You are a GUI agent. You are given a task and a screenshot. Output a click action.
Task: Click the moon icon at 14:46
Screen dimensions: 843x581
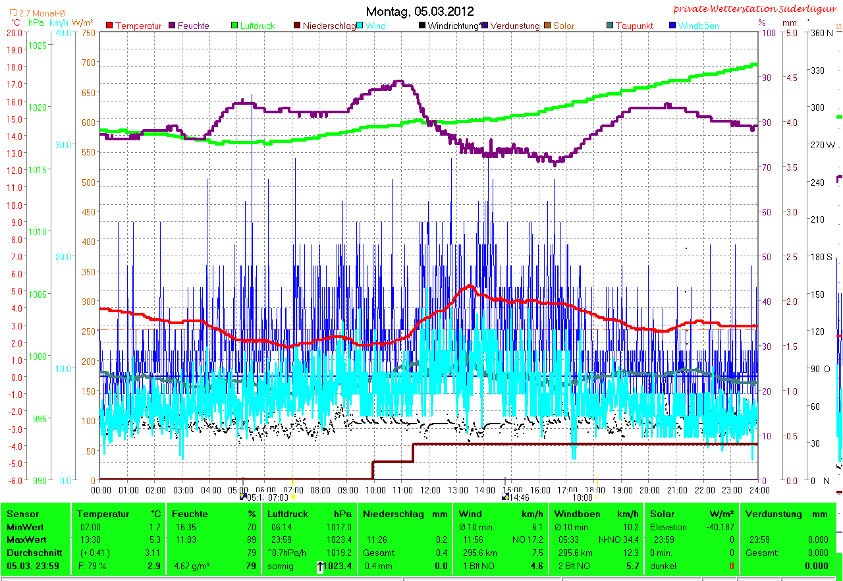click(x=505, y=497)
